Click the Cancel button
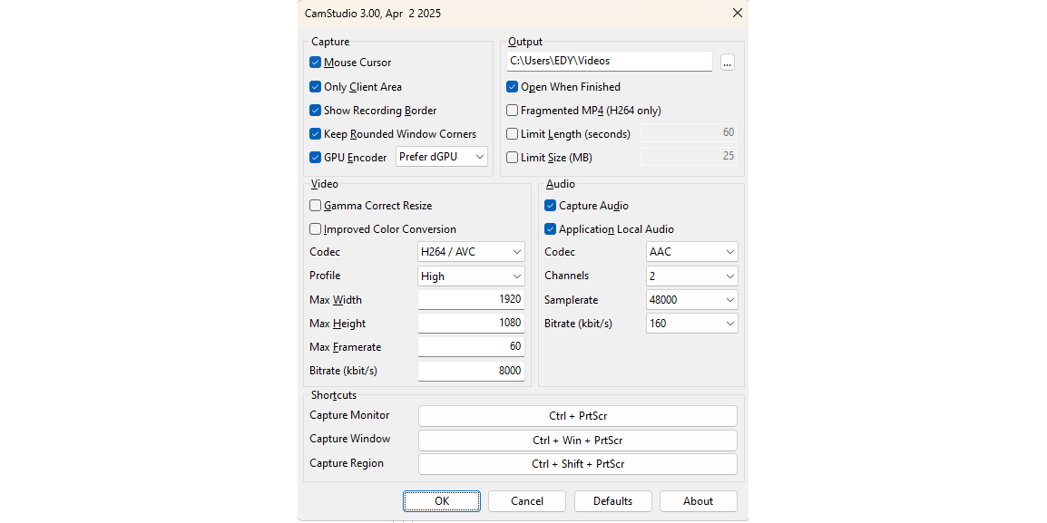 [x=527, y=501]
